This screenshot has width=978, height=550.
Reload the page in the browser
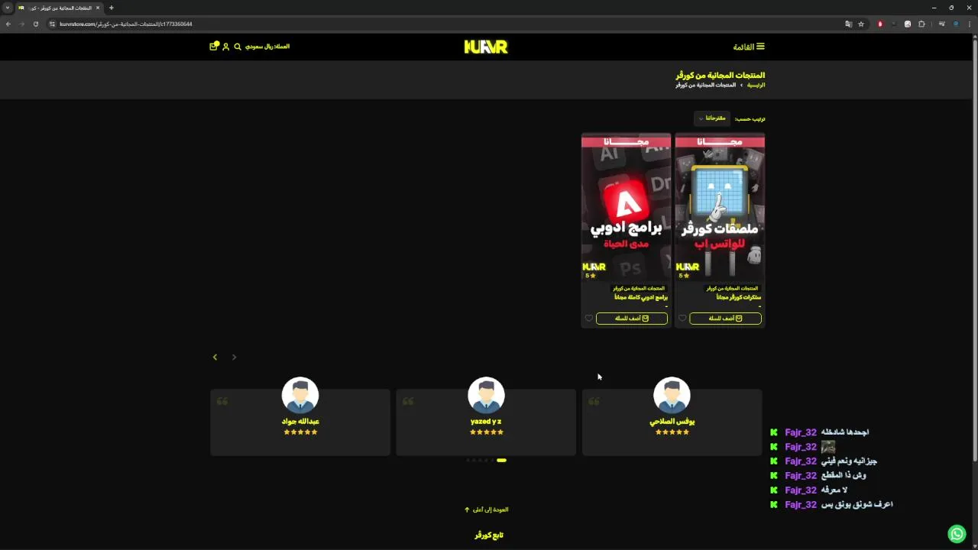coord(35,24)
